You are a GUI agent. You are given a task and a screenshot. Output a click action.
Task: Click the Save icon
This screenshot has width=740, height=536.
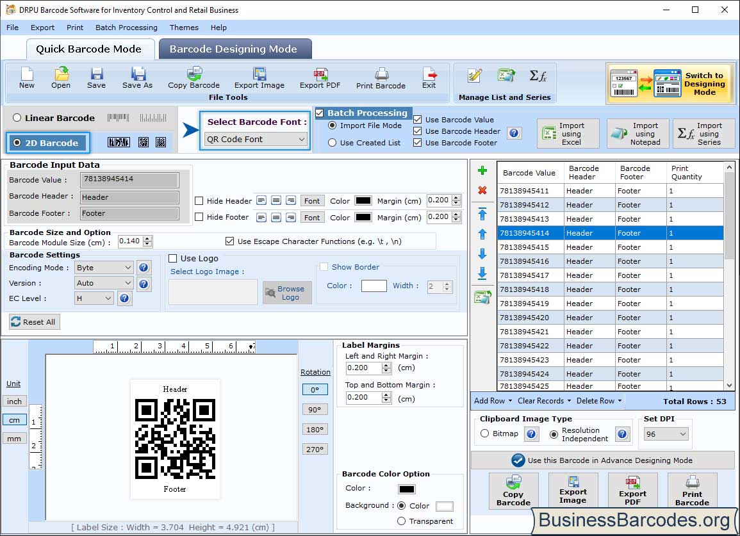[x=96, y=78]
